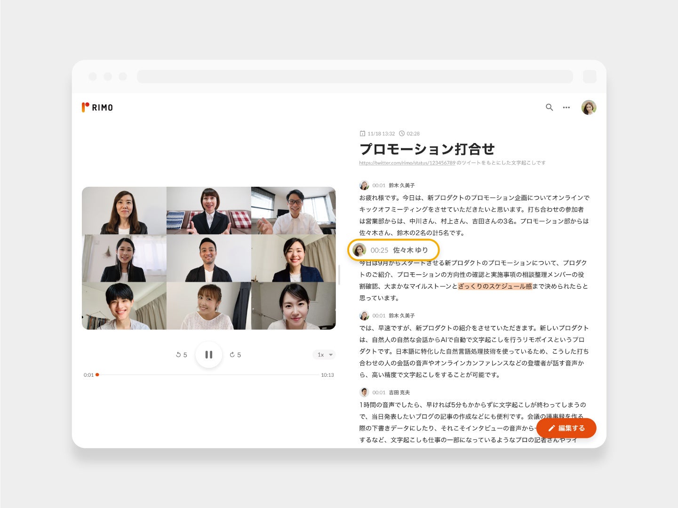Click the 編集する edit button
Viewport: 678px width, 508px height.
[x=566, y=428]
